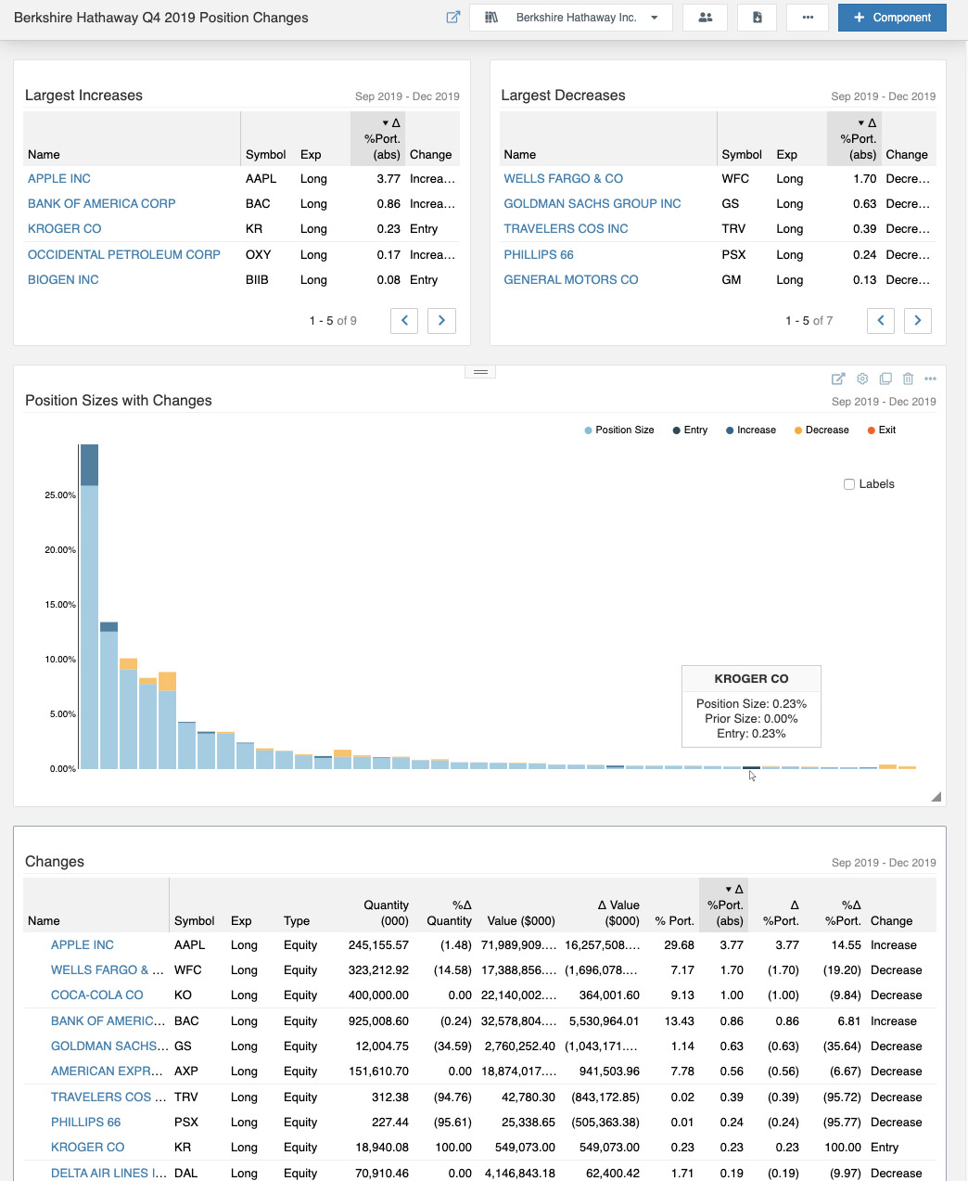
Task: Sort Largest Decreases by Δ %Port. (abs)
Action: pyautogui.click(x=854, y=139)
